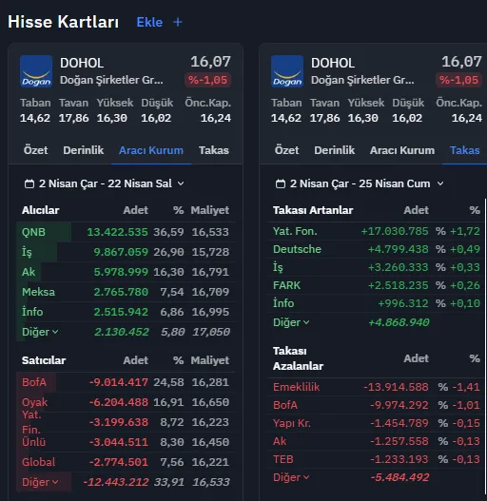This screenshot has height=501, width=487.
Task: Switch to Derinlik tab in left card
Action: point(83,150)
